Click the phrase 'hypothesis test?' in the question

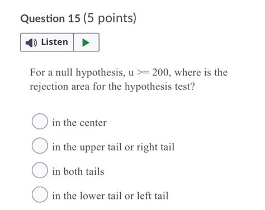[160, 87]
